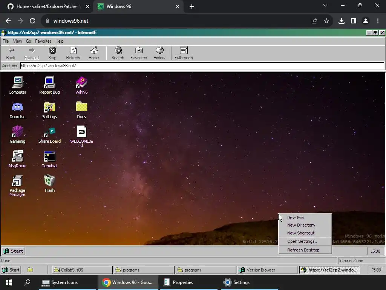Open folder quick-launch icon beside Start
This screenshot has height=290, width=386.
click(x=30, y=270)
